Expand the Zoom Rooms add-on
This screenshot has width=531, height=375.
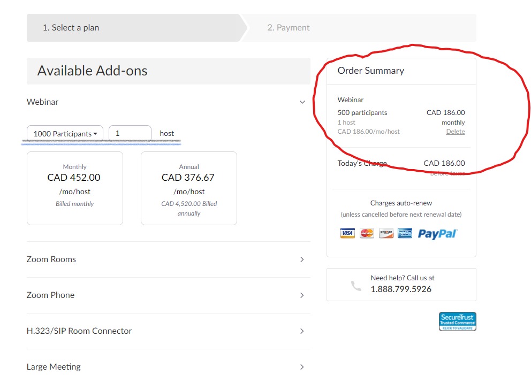(302, 259)
